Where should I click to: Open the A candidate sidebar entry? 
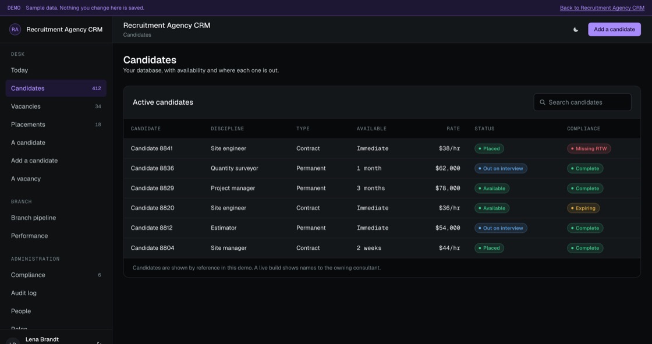point(56,143)
